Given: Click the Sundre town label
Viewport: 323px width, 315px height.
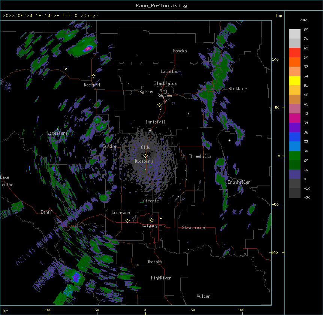Looking at the screenshot, I should pos(109,146).
